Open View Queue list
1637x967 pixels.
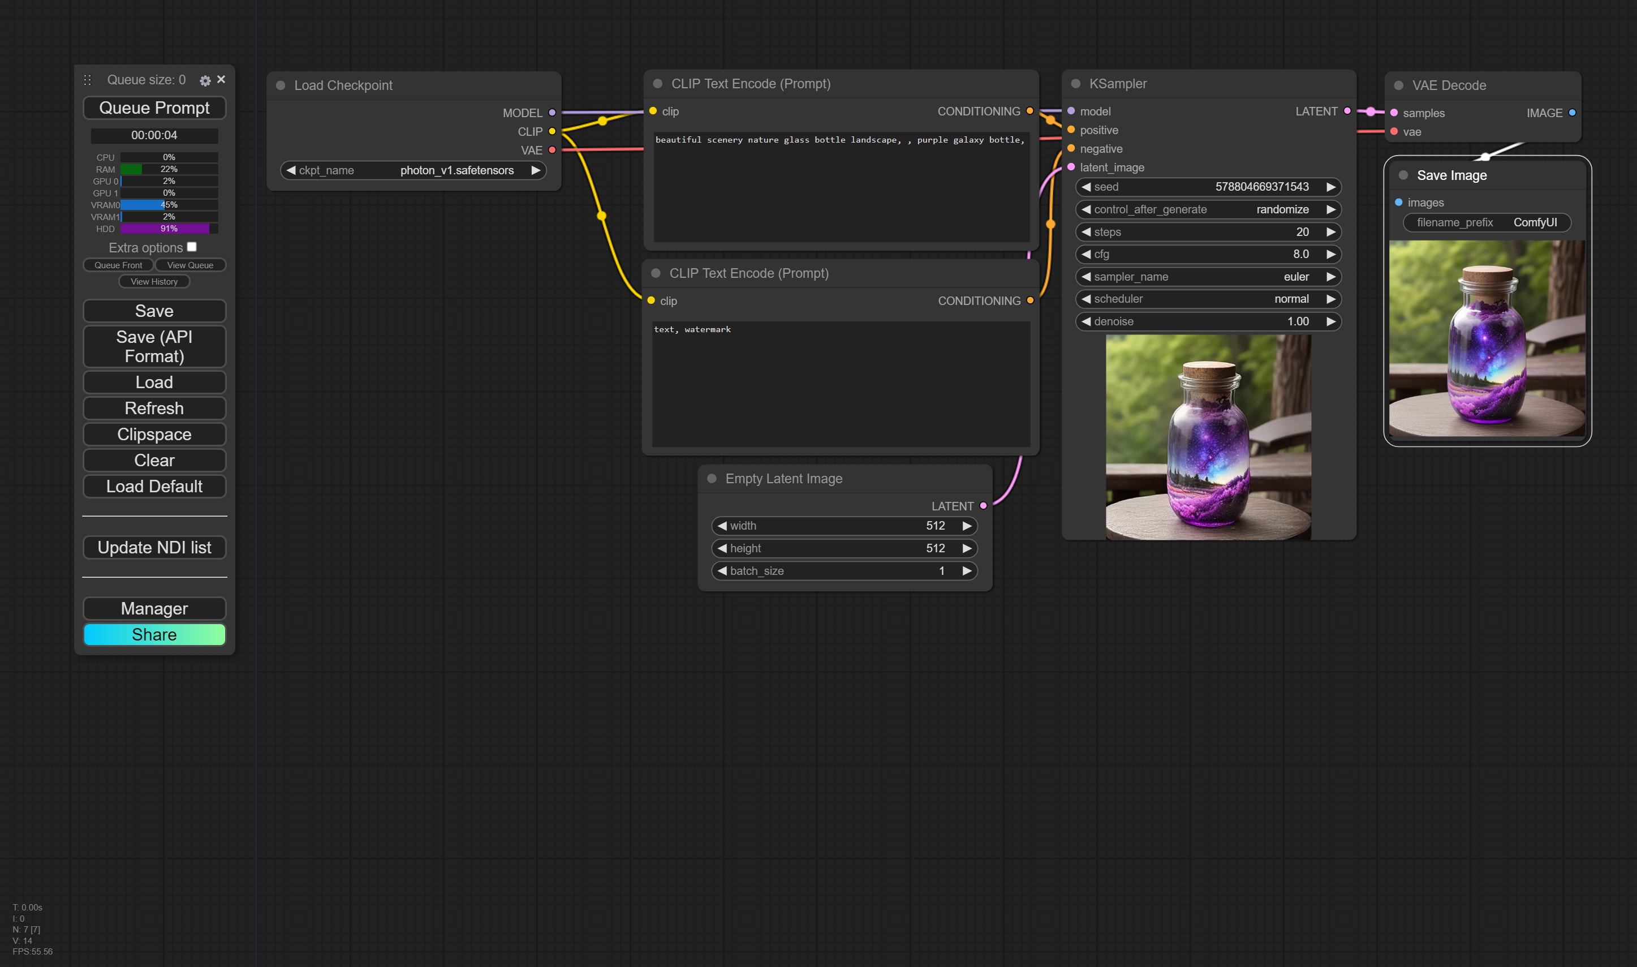point(189,265)
